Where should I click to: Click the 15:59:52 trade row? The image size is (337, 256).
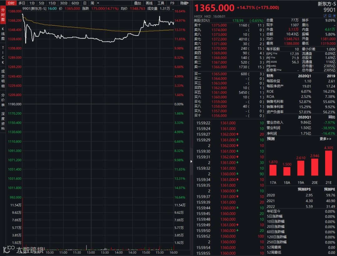pos(230,236)
